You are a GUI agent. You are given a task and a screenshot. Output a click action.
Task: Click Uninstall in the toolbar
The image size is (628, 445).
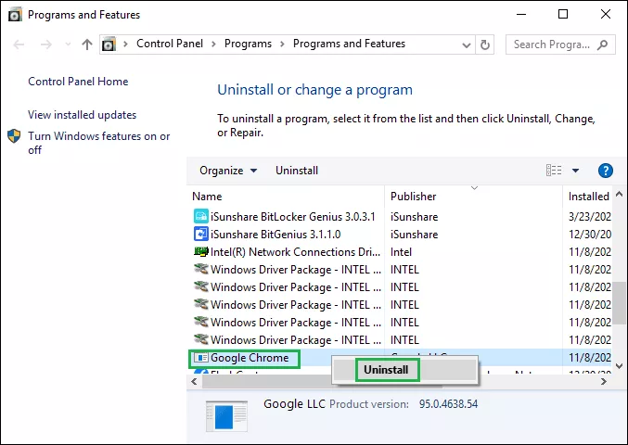click(x=297, y=171)
